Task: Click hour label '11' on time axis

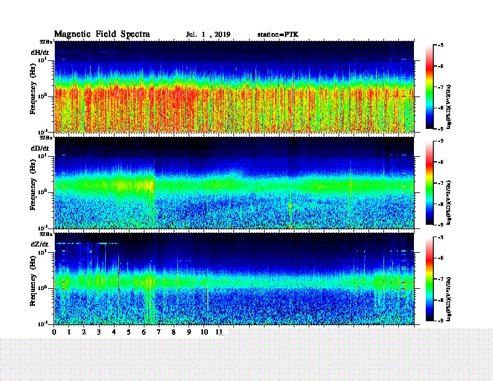Action: [x=219, y=332]
